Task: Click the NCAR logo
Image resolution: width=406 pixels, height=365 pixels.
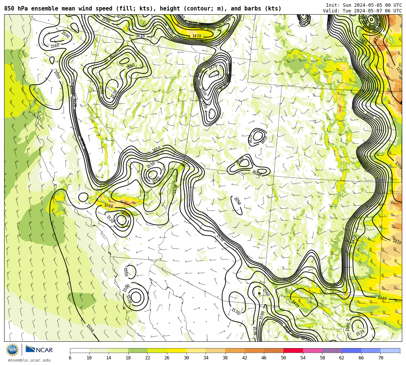Action: (x=39, y=350)
